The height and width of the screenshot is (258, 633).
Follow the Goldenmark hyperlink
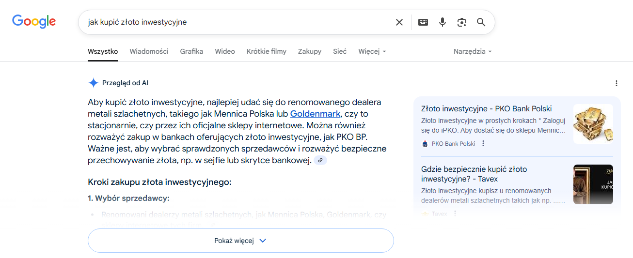click(x=315, y=114)
